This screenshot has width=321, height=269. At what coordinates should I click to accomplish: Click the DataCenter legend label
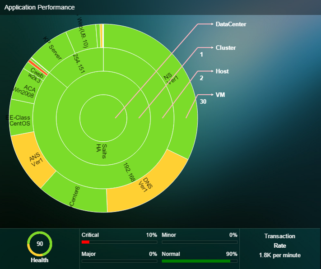coord(231,24)
